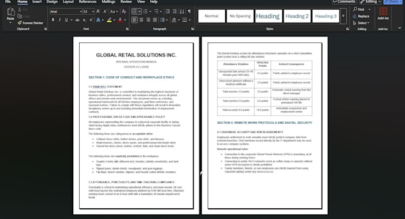Apply superscript formatting
The height and width of the screenshot is (219, 405).
[91, 20]
